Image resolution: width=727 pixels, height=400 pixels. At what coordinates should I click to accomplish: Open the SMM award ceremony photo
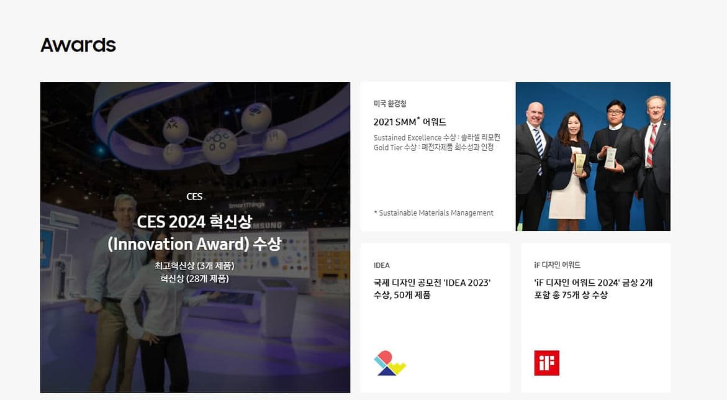click(x=593, y=157)
